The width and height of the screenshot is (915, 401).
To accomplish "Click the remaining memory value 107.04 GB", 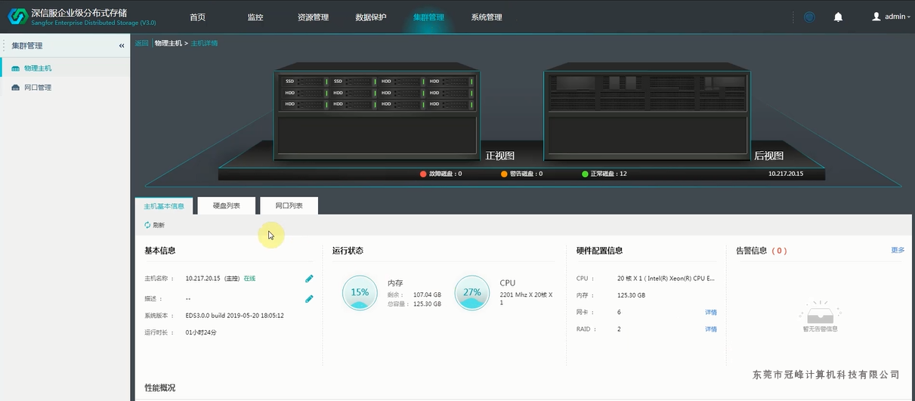I will point(427,295).
